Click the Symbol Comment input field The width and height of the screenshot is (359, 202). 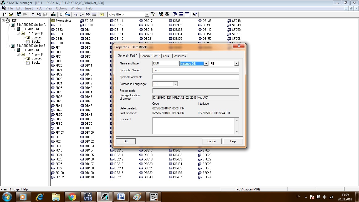pyautogui.click(x=196, y=77)
